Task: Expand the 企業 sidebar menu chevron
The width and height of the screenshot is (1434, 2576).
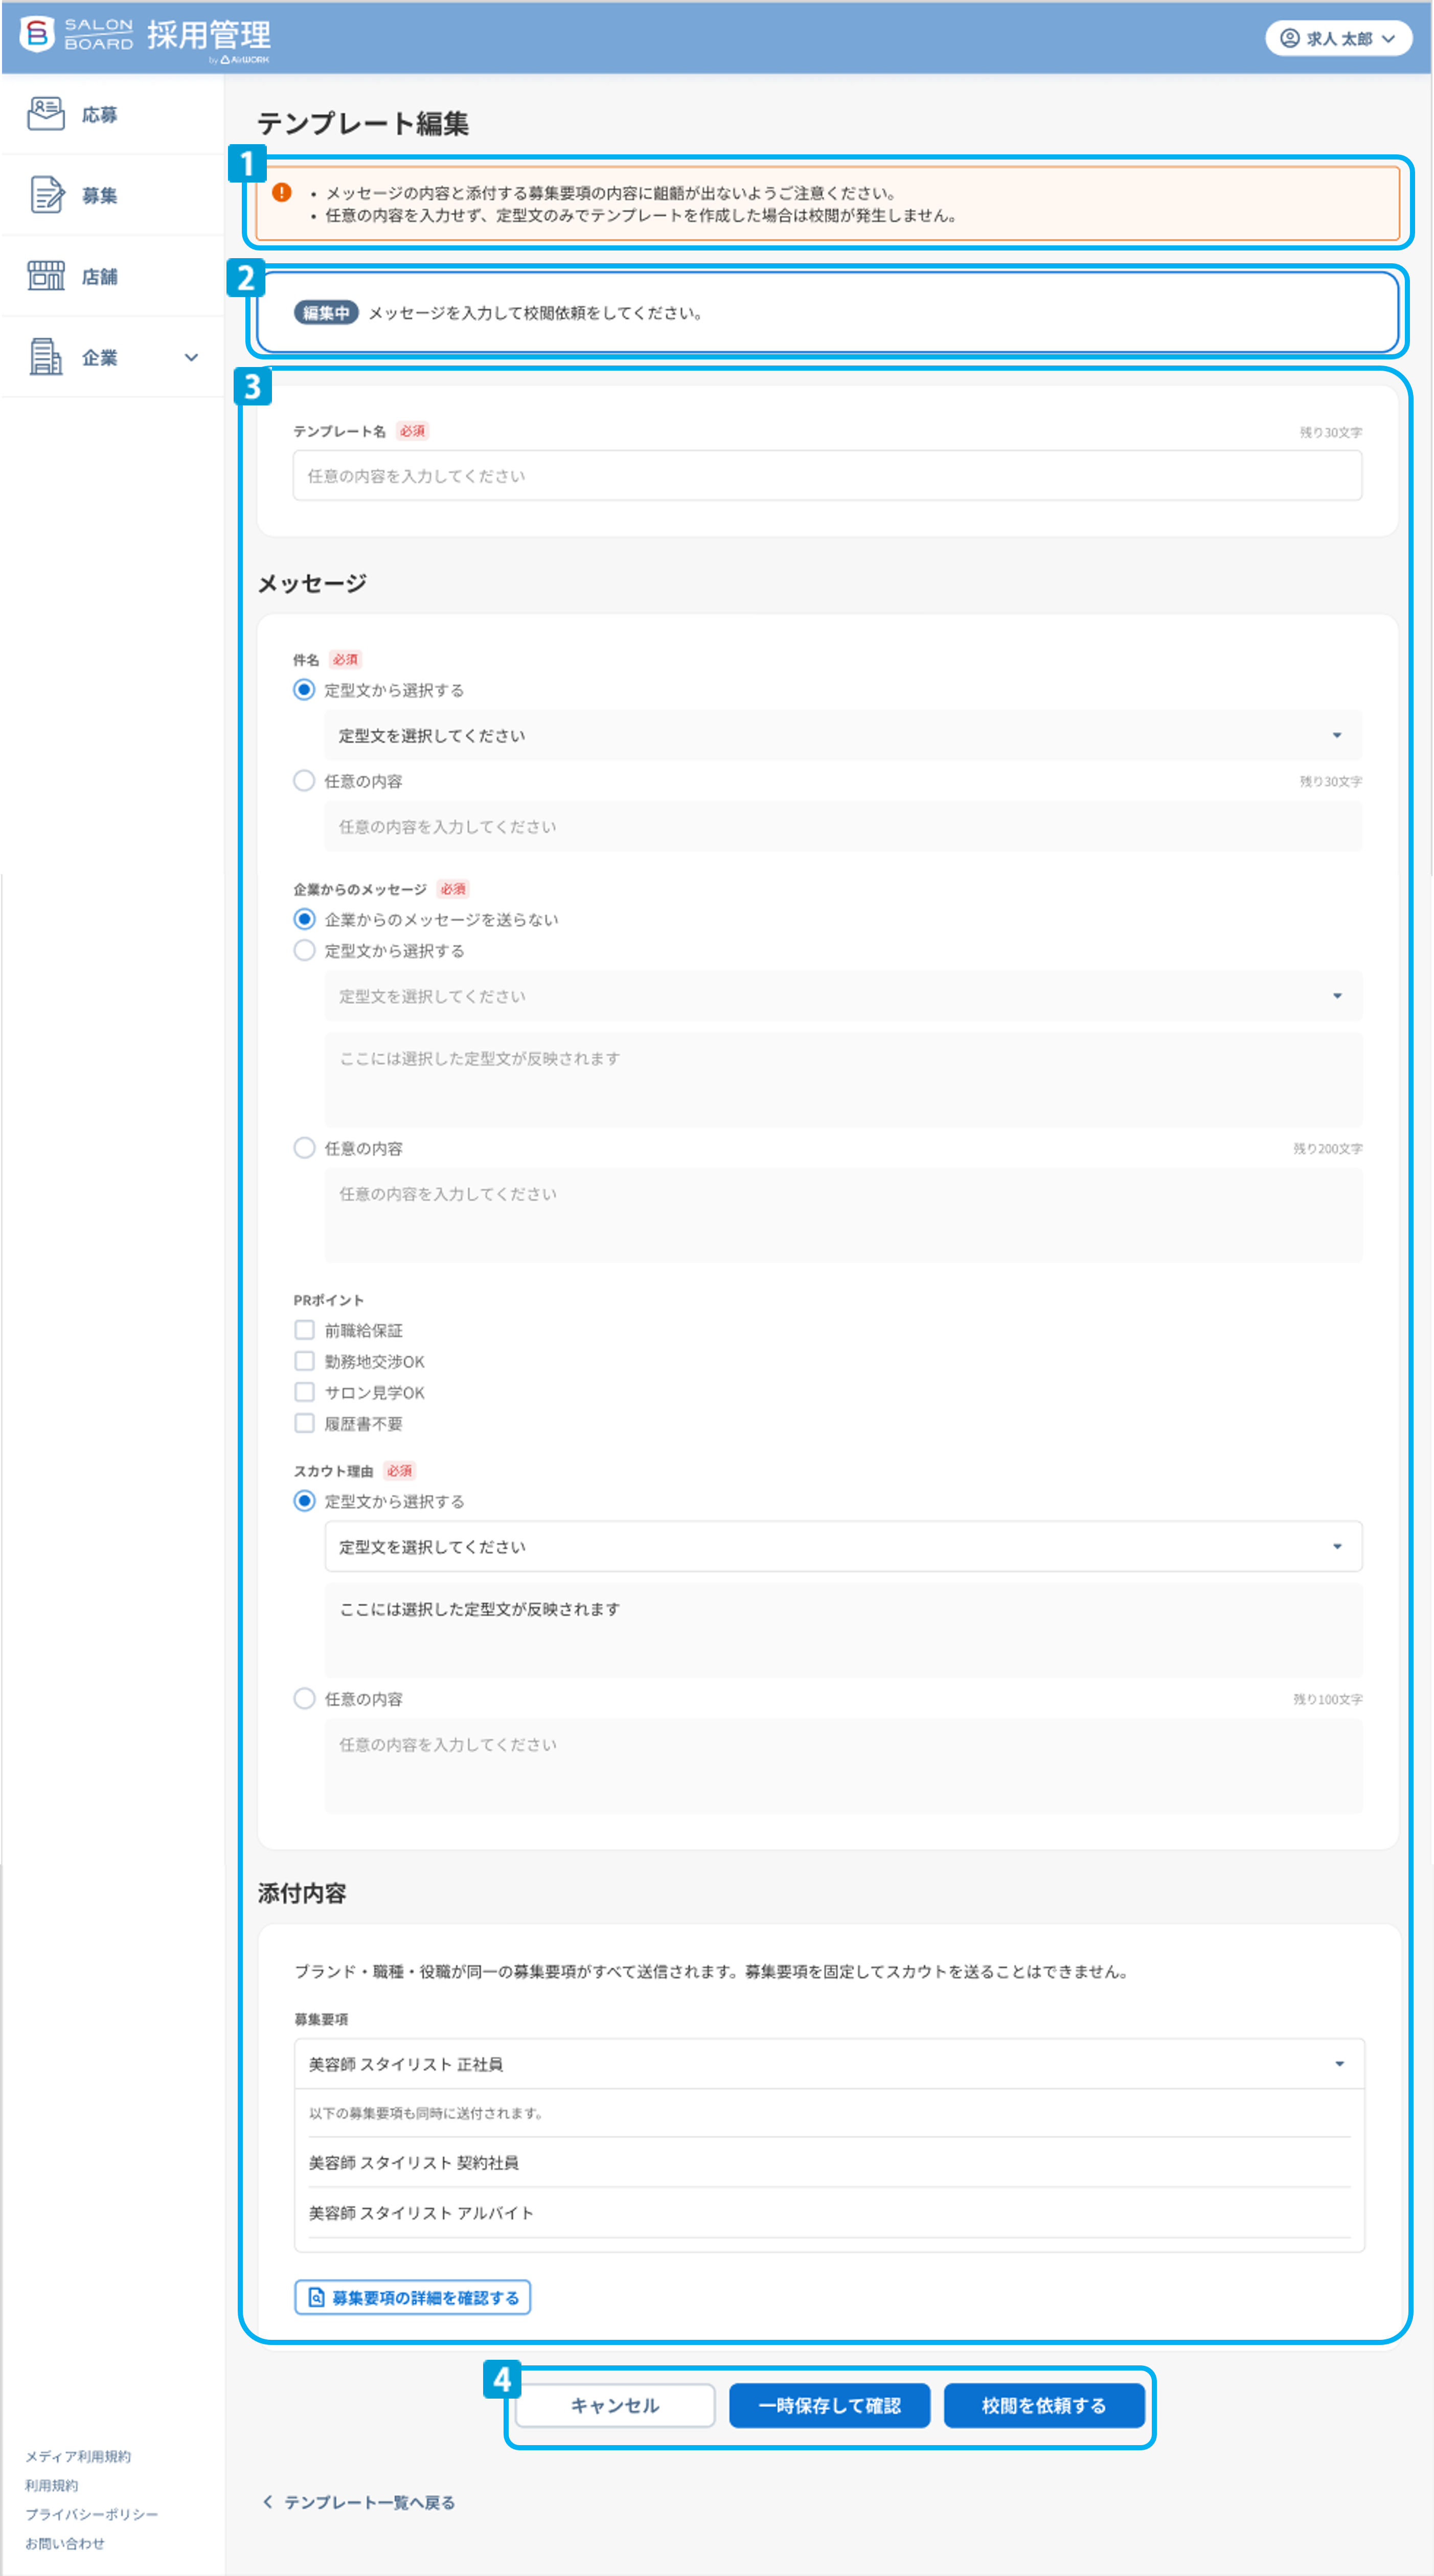Action: click(x=191, y=357)
